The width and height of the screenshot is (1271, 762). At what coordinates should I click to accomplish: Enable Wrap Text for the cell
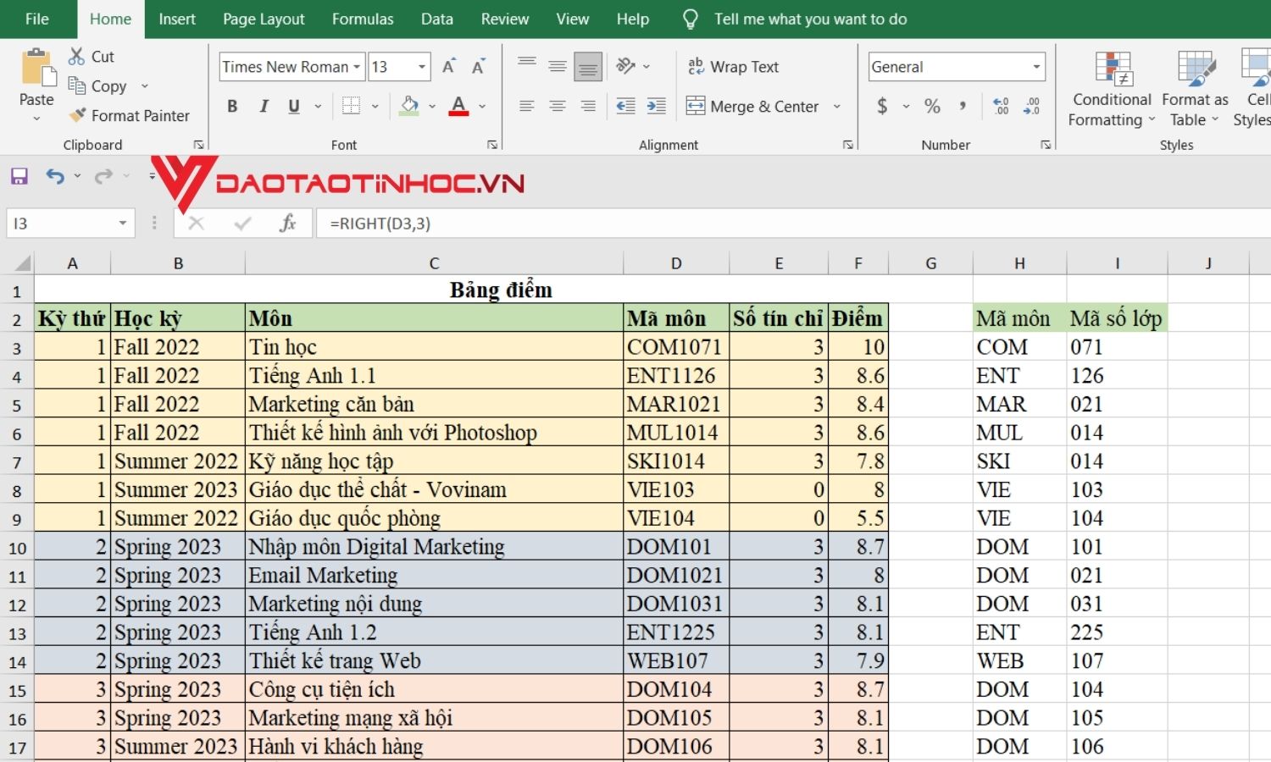pyautogui.click(x=734, y=66)
